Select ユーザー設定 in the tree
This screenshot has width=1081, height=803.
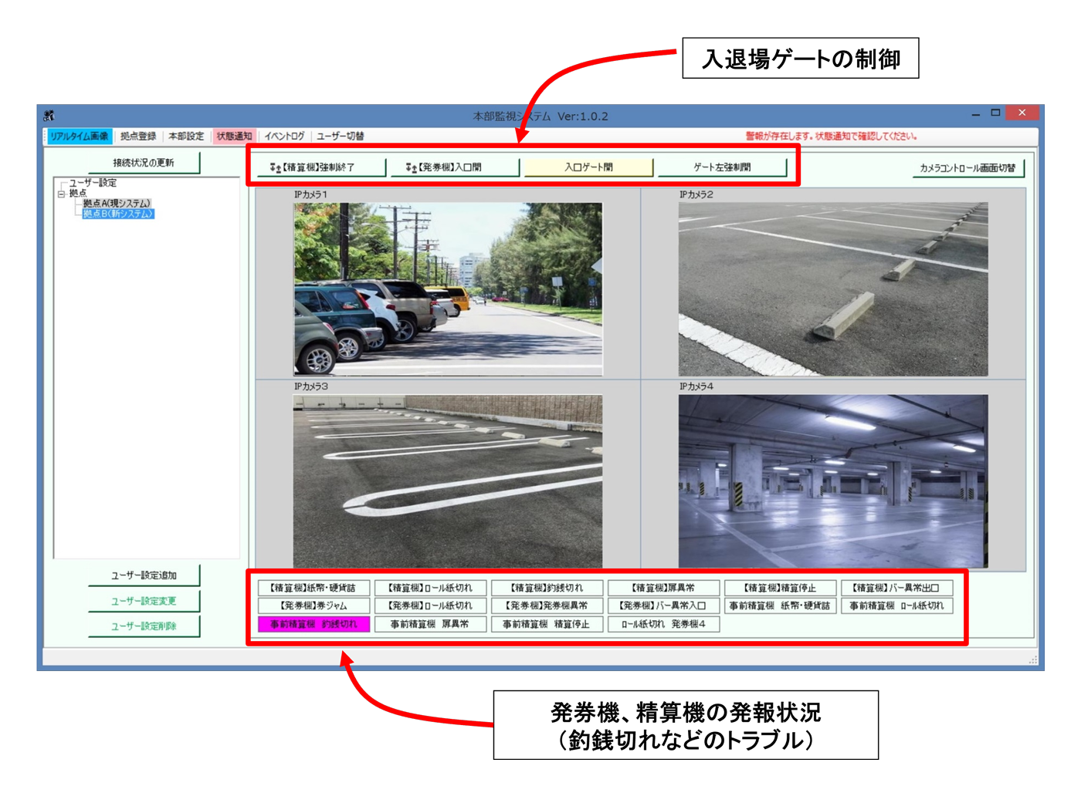93,183
